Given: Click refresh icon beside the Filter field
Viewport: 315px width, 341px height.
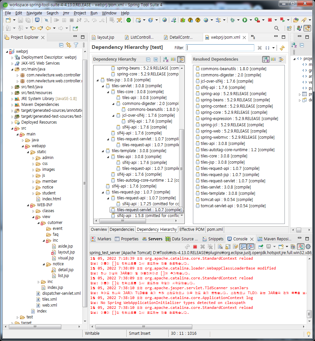Looking at the screenshot, I should point(282,48).
